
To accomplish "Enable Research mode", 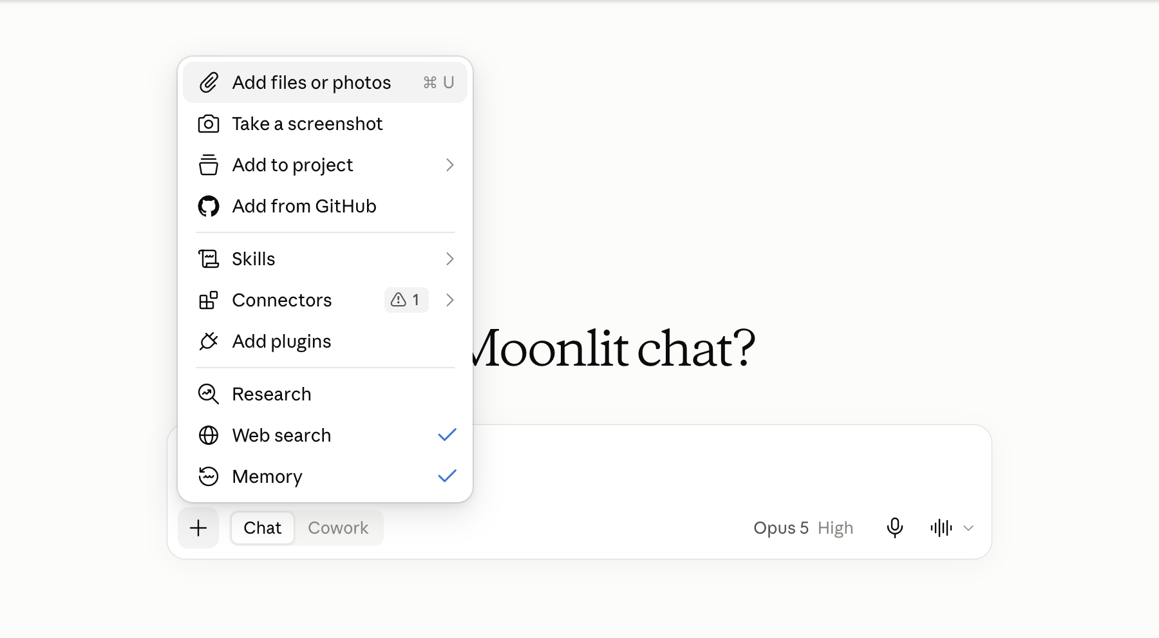I will (325, 394).
